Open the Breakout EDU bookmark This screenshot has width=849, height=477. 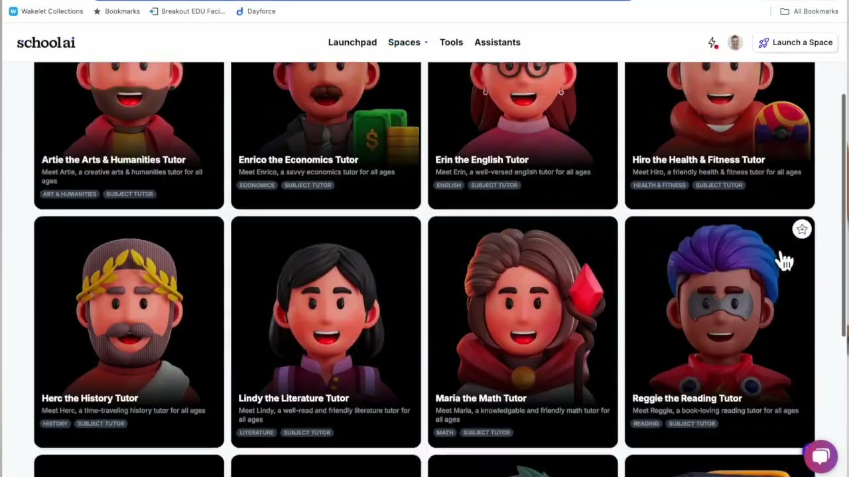pyautogui.click(x=187, y=11)
